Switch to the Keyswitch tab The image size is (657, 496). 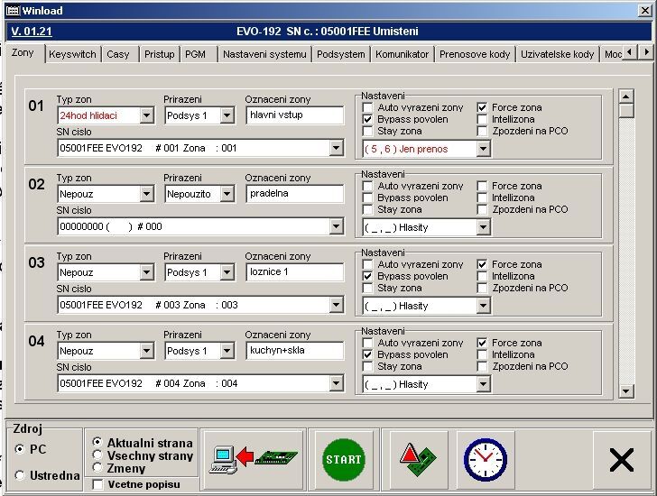click(72, 54)
